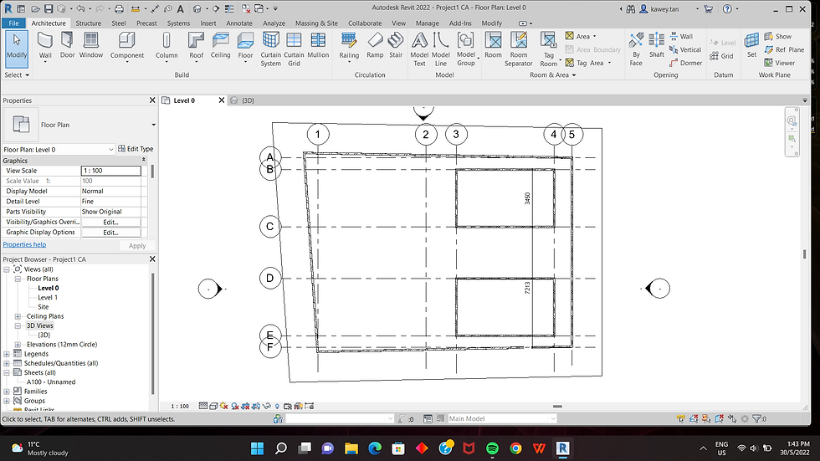Select the Curtain Grid tool
Screen dimensions: 820x461
click(x=294, y=49)
